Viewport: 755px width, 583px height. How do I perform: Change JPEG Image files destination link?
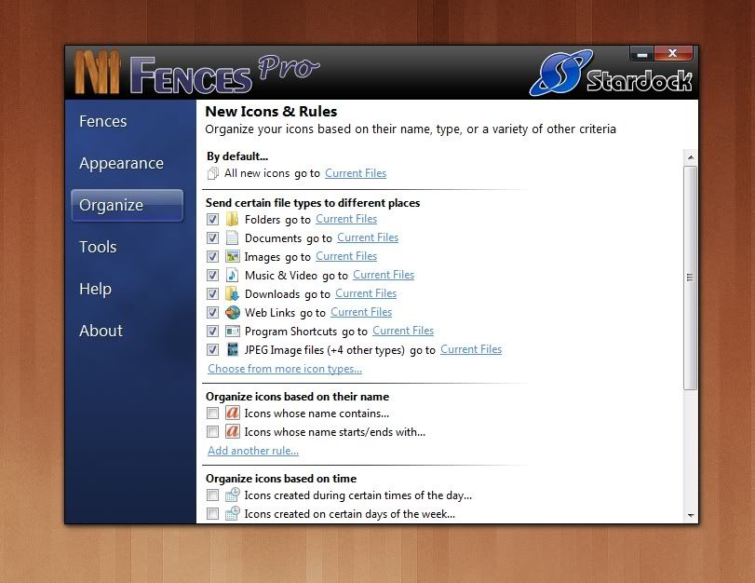[471, 349]
